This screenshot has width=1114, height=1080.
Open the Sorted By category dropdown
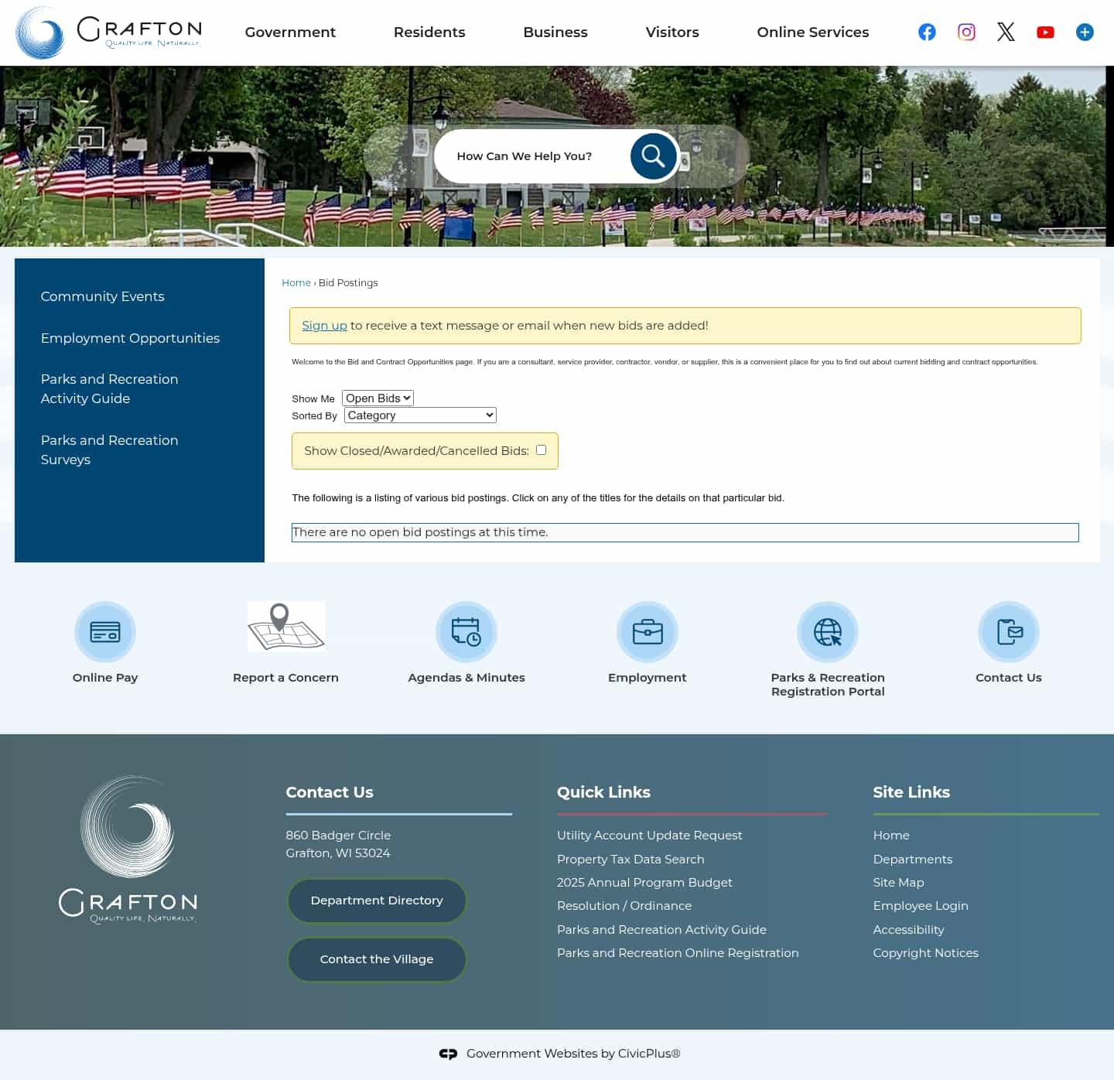click(x=419, y=415)
